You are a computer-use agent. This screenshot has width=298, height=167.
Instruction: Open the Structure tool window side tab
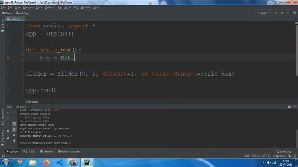[x=2, y=117]
